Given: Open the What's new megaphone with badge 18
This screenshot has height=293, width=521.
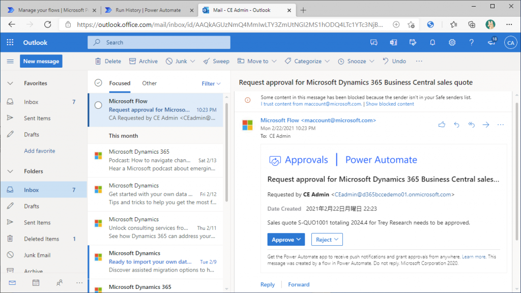Looking at the screenshot, I should point(492,42).
